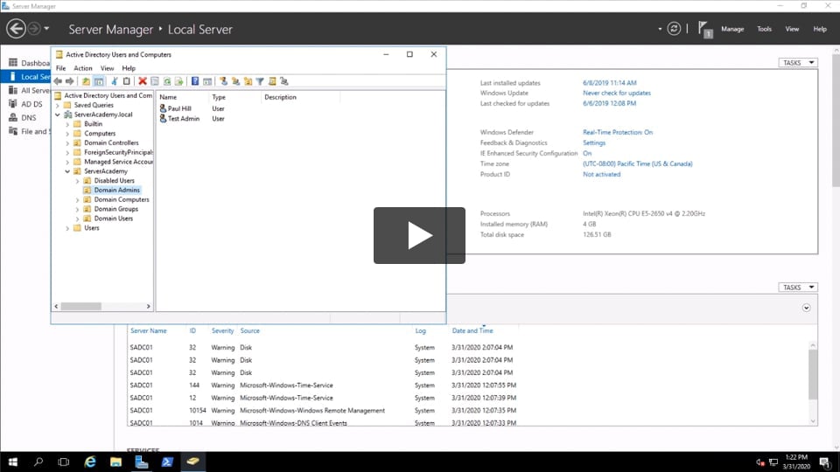840x472 pixels.
Task: Click the Windows Defender Real-Time Protection link
Action: (618, 132)
